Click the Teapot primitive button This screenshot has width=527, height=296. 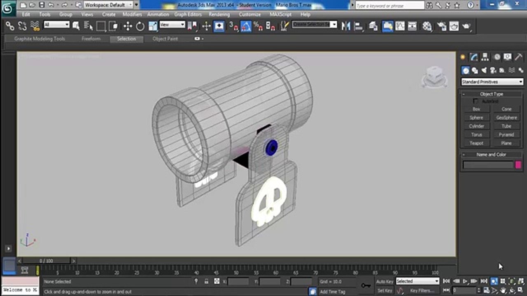tap(476, 143)
